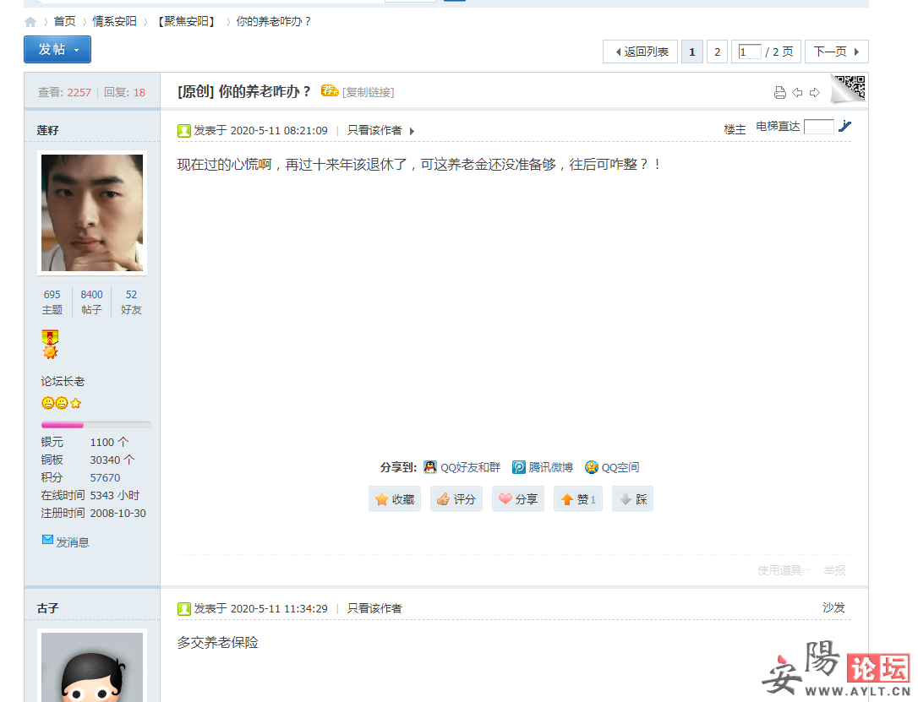
Task: Click 返回列表 button
Action: click(641, 52)
